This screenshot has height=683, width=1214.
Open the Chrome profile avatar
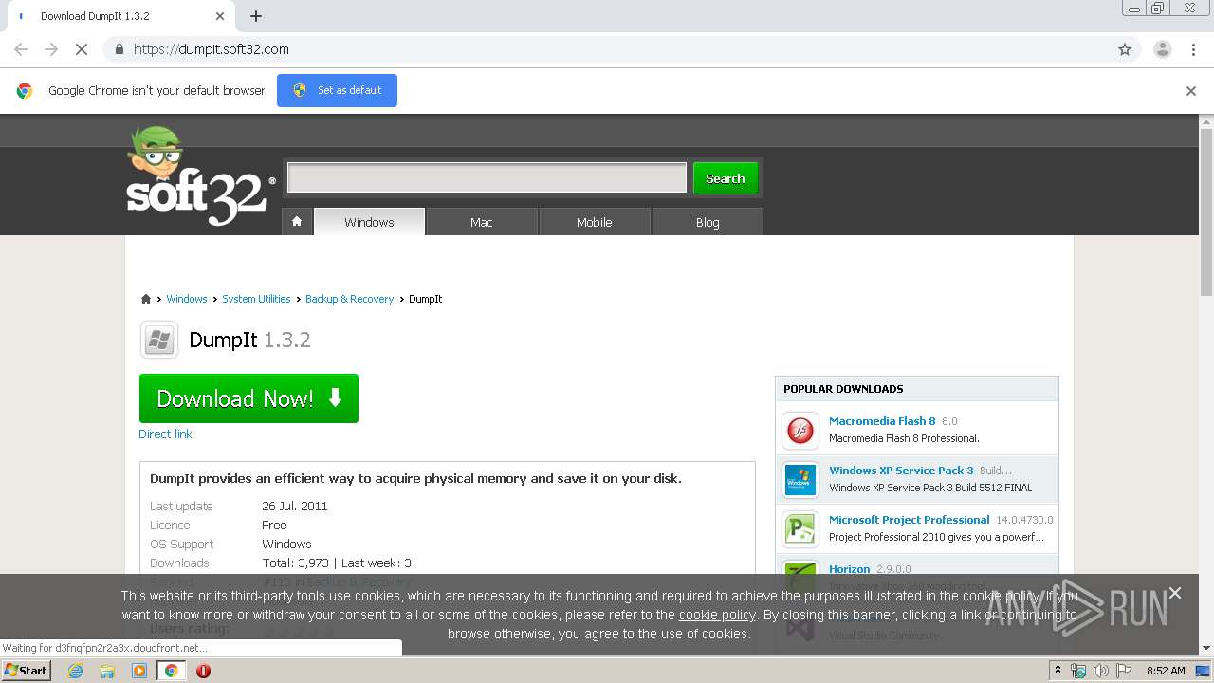[1162, 49]
